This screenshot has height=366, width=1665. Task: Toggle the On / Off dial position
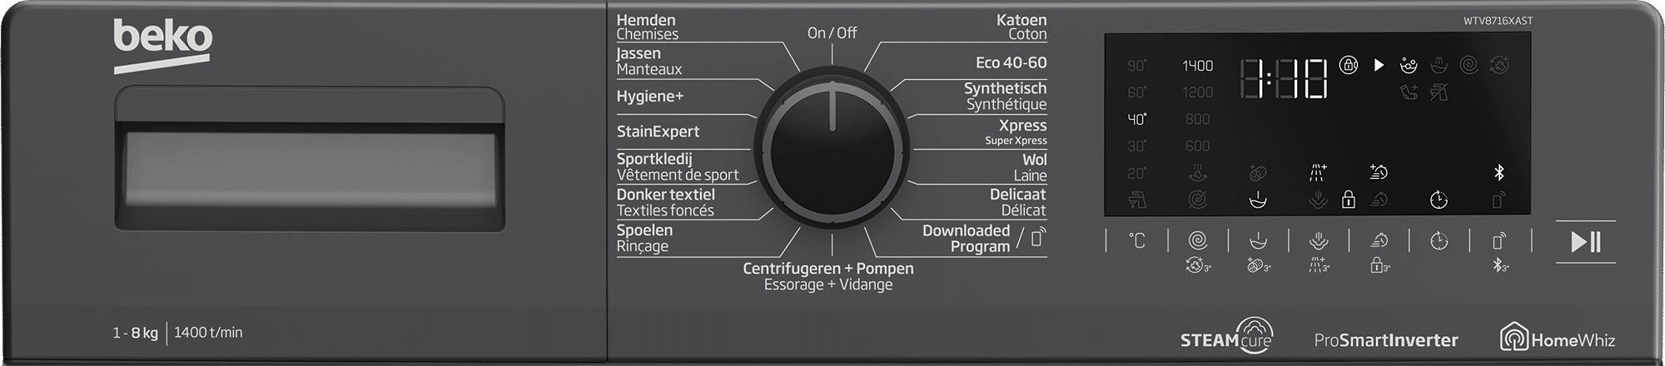(x=832, y=33)
